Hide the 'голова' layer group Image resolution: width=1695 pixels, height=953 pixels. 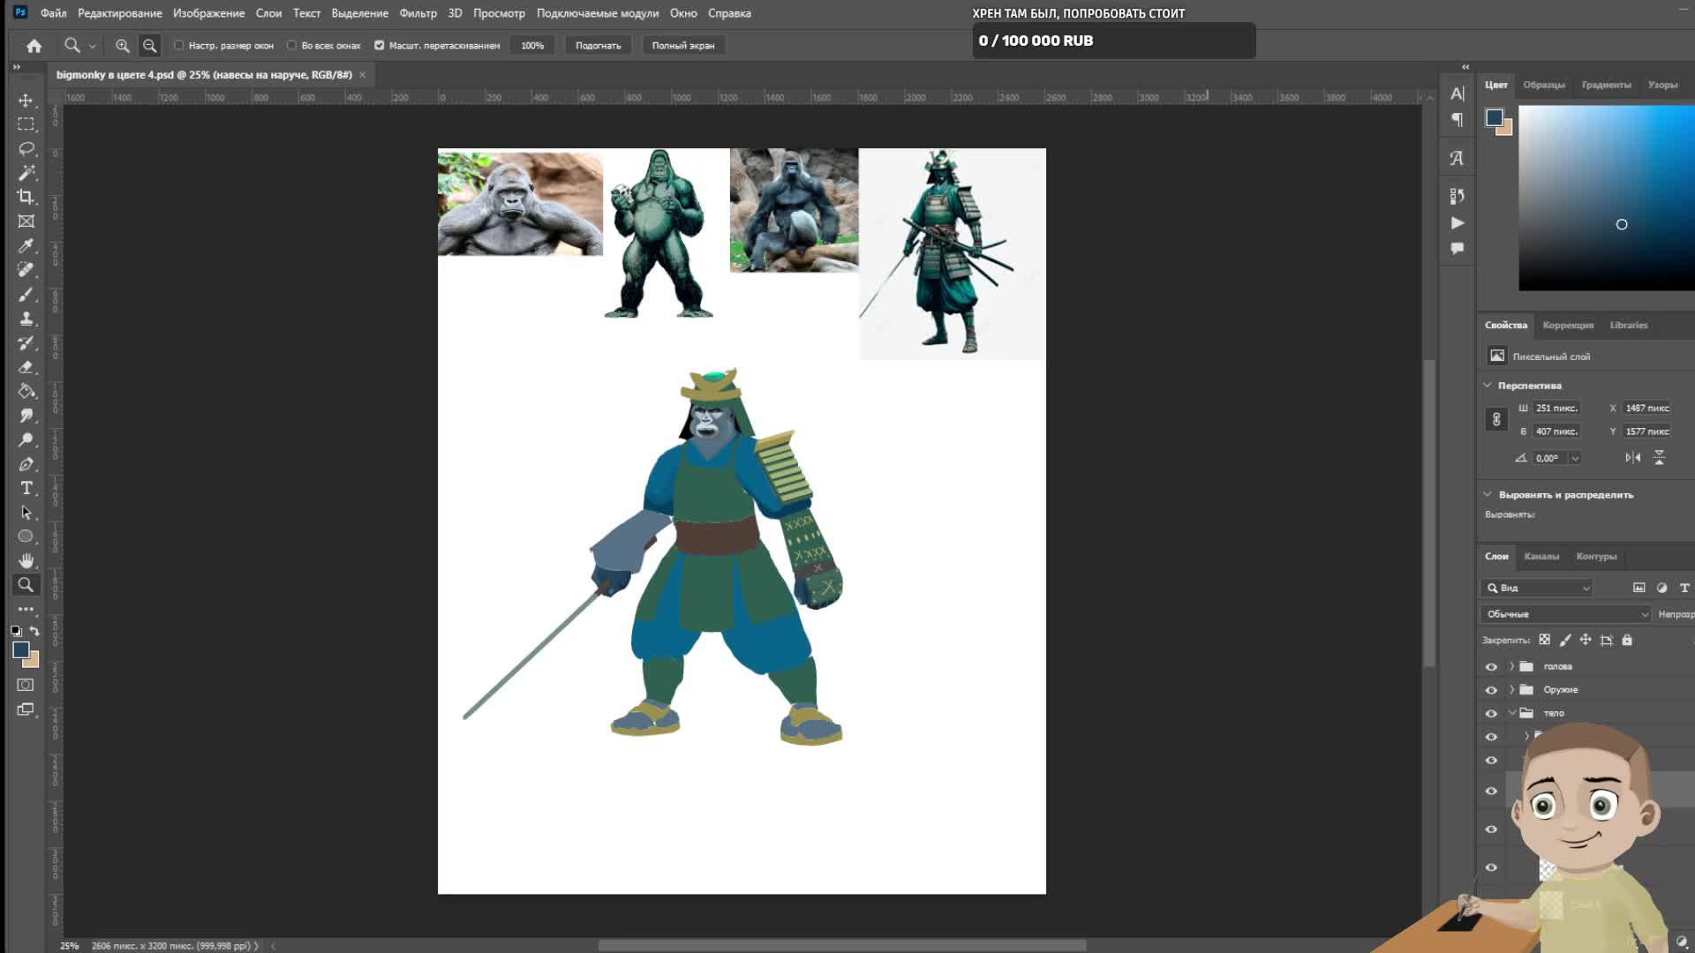[1491, 667]
